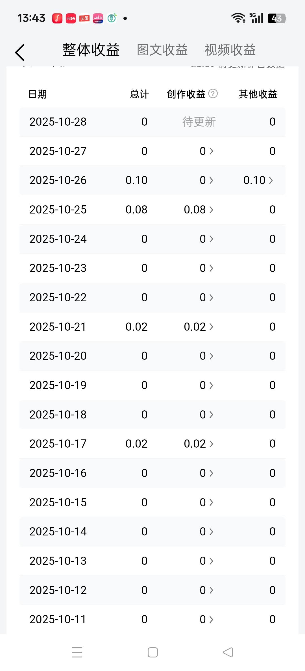Tap the red music app notification icon
The width and height of the screenshot is (305, 671).
(57, 19)
